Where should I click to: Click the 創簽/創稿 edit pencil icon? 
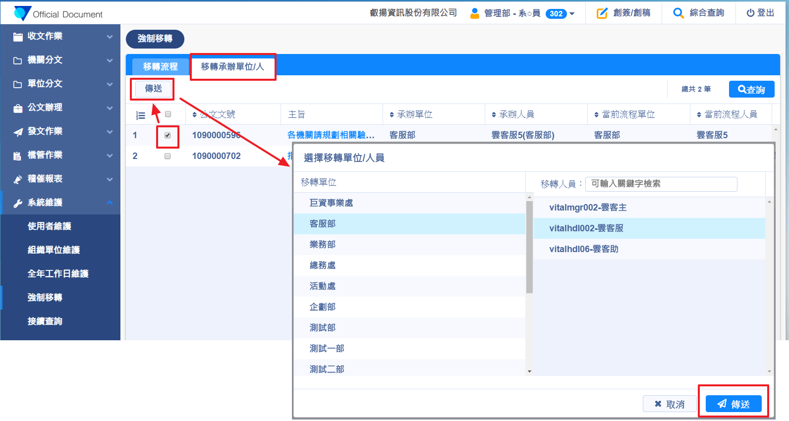click(x=602, y=13)
